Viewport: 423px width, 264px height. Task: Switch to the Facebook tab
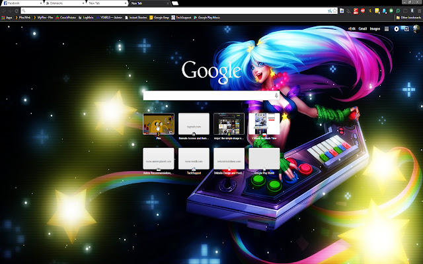(21, 3)
